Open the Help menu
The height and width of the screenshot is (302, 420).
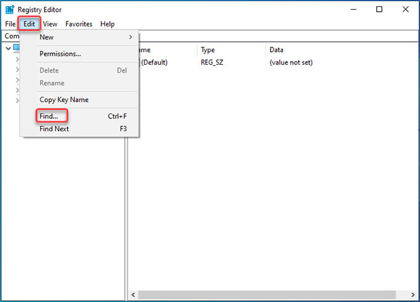pyautogui.click(x=107, y=24)
